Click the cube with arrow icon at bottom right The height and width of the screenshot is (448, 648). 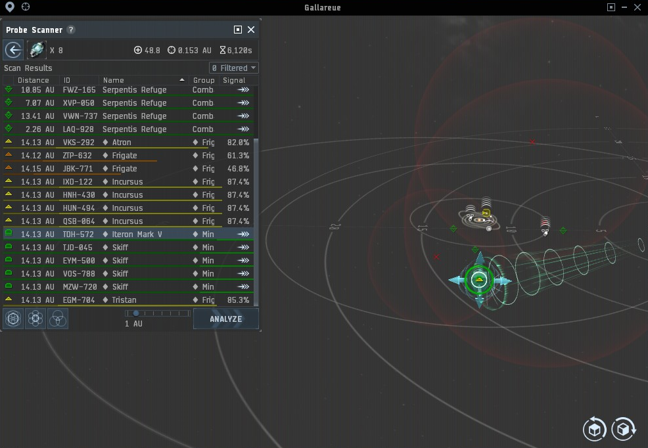[624, 429]
